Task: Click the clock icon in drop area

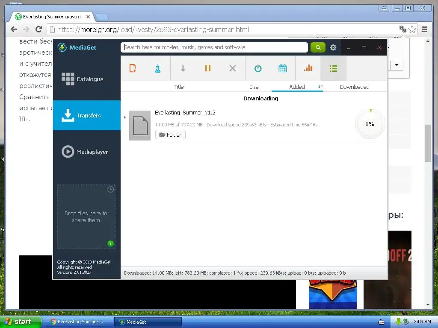Action: pyautogui.click(x=111, y=189)
